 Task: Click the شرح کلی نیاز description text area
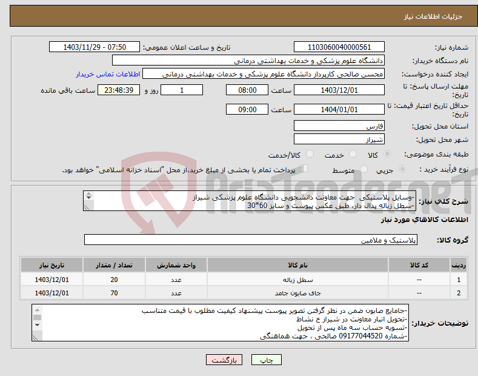click(250, 201)
